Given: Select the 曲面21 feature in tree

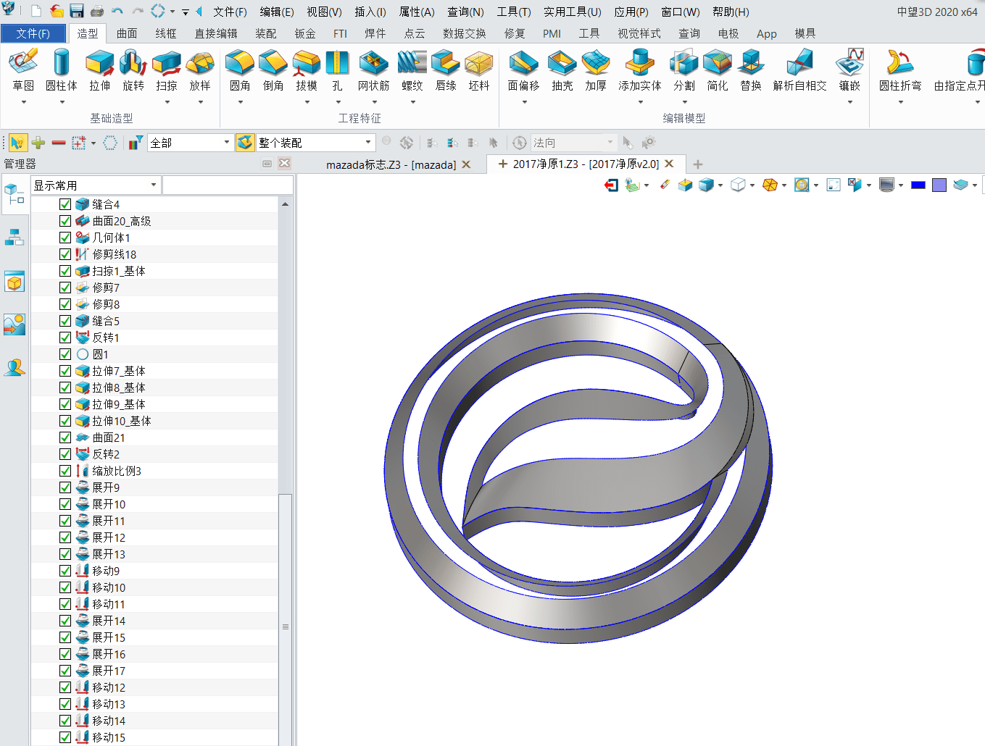Looking at the screenshot, I should tap(109, 437).
